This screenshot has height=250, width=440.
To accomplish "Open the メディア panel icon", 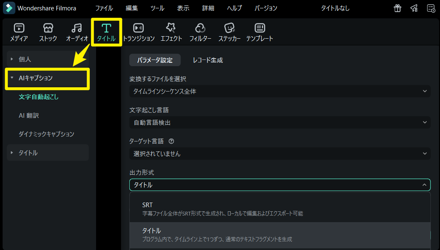I will (x=19, y=32).
